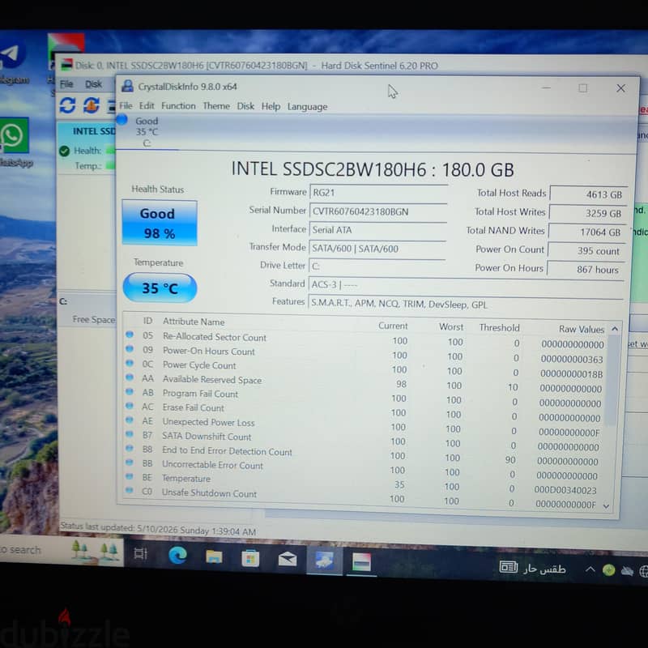Click the Total NAND Writes value 17064 GB
Screen dimensions: 648x648
(586, 232)
